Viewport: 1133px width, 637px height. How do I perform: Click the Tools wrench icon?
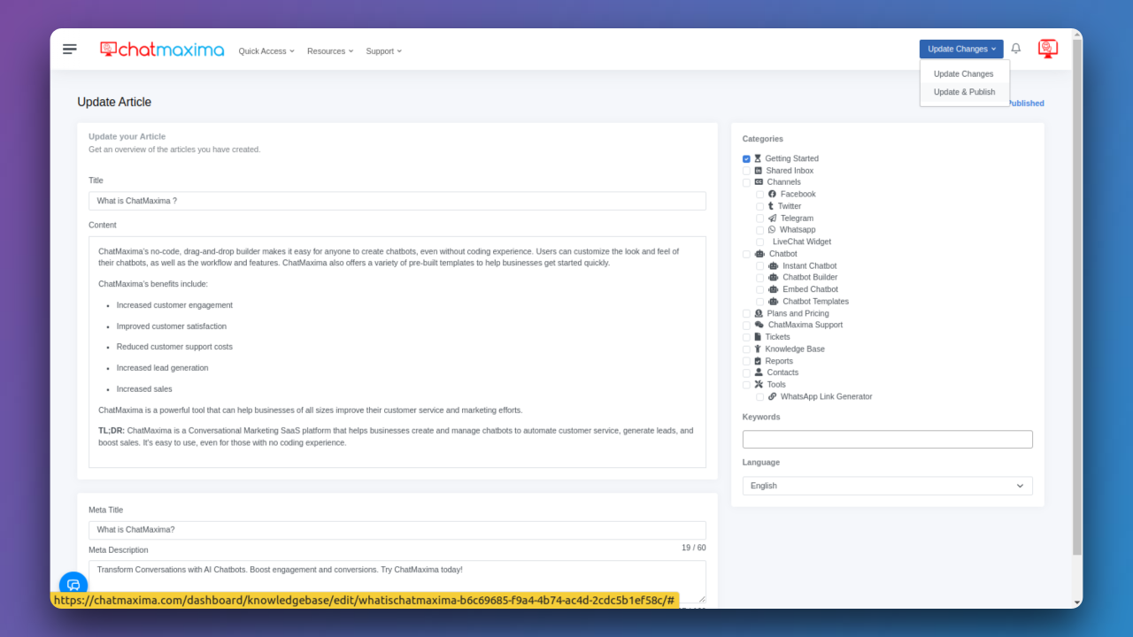tap(759, 384)
